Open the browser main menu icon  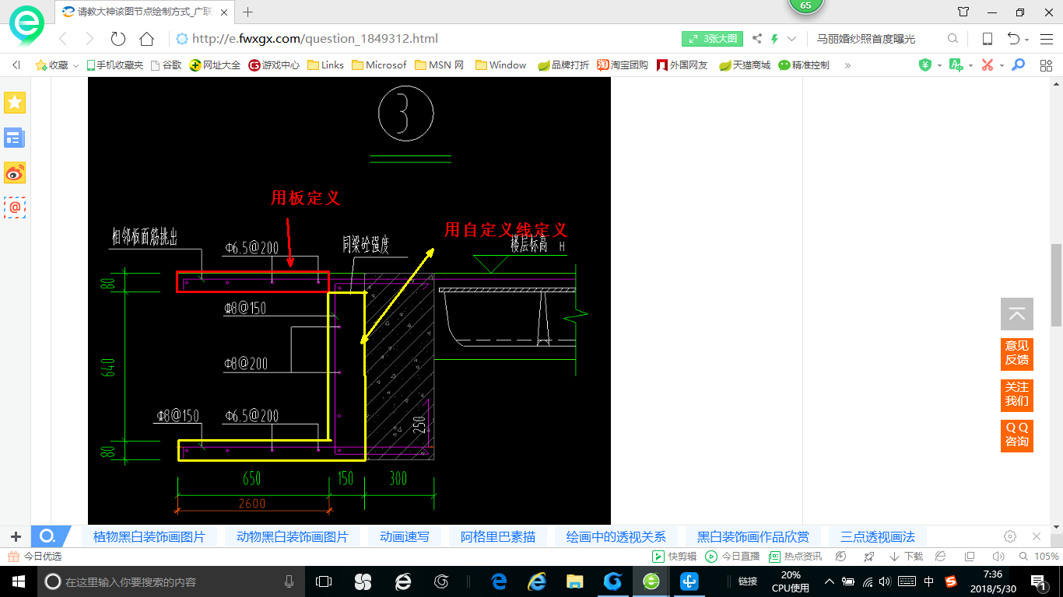(x=1046, y=39)
